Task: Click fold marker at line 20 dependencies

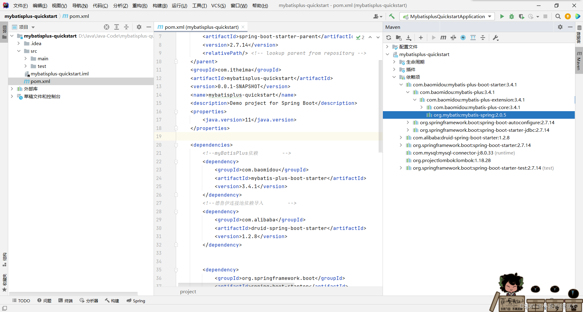Action: [x=176, y=145]
